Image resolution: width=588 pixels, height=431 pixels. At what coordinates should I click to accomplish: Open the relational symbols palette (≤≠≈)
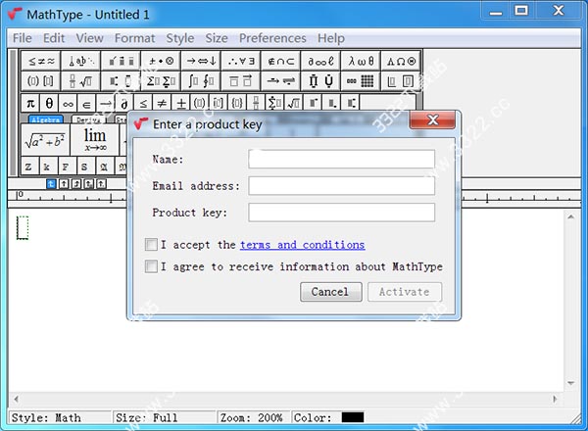point(40,61)
